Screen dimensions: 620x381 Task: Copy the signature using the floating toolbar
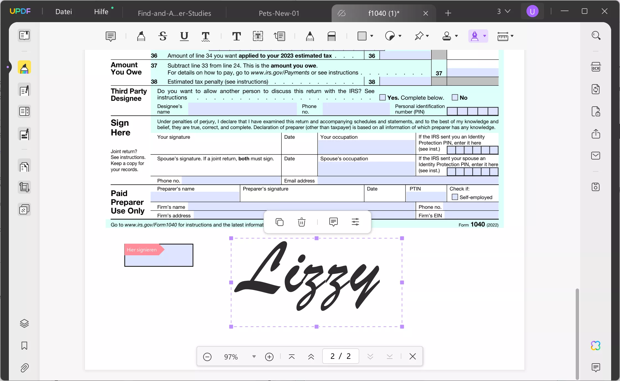(280, 222)
